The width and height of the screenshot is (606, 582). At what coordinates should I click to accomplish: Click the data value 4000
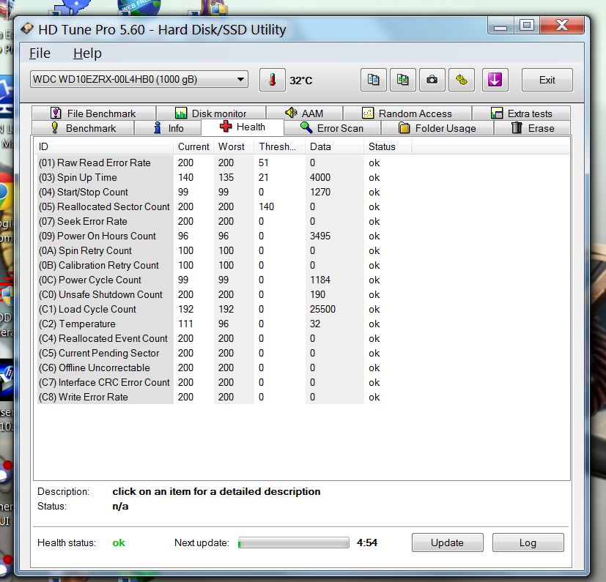[320, 178]
